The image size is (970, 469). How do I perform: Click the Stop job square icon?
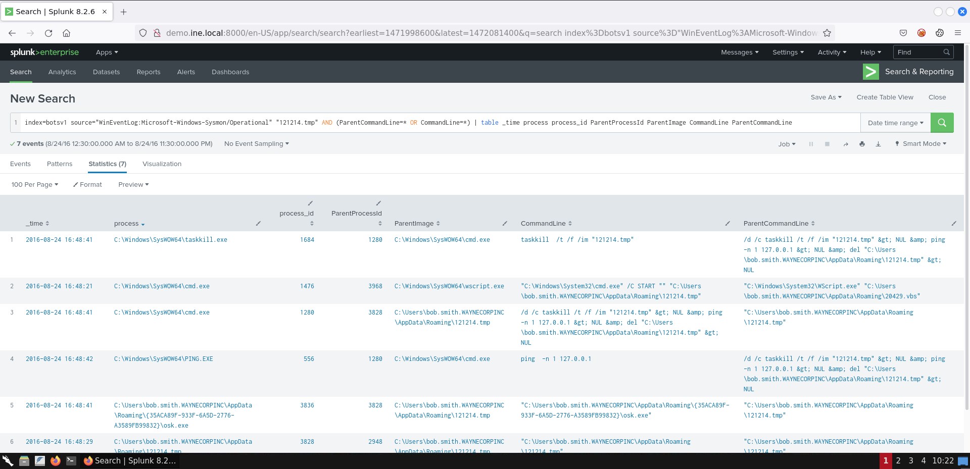tap(827, 144)
